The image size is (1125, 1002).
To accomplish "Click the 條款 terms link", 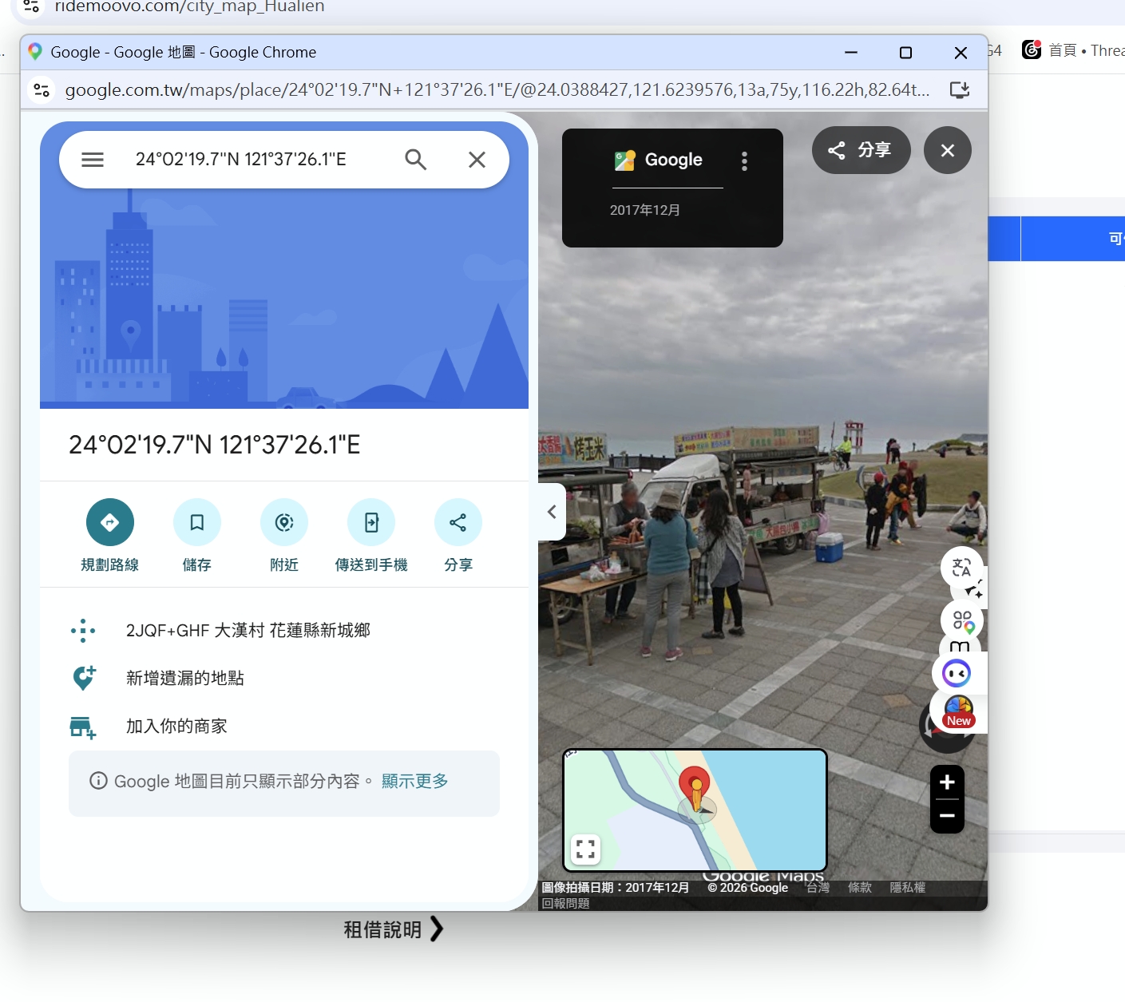I will click(x=860, y=887).
